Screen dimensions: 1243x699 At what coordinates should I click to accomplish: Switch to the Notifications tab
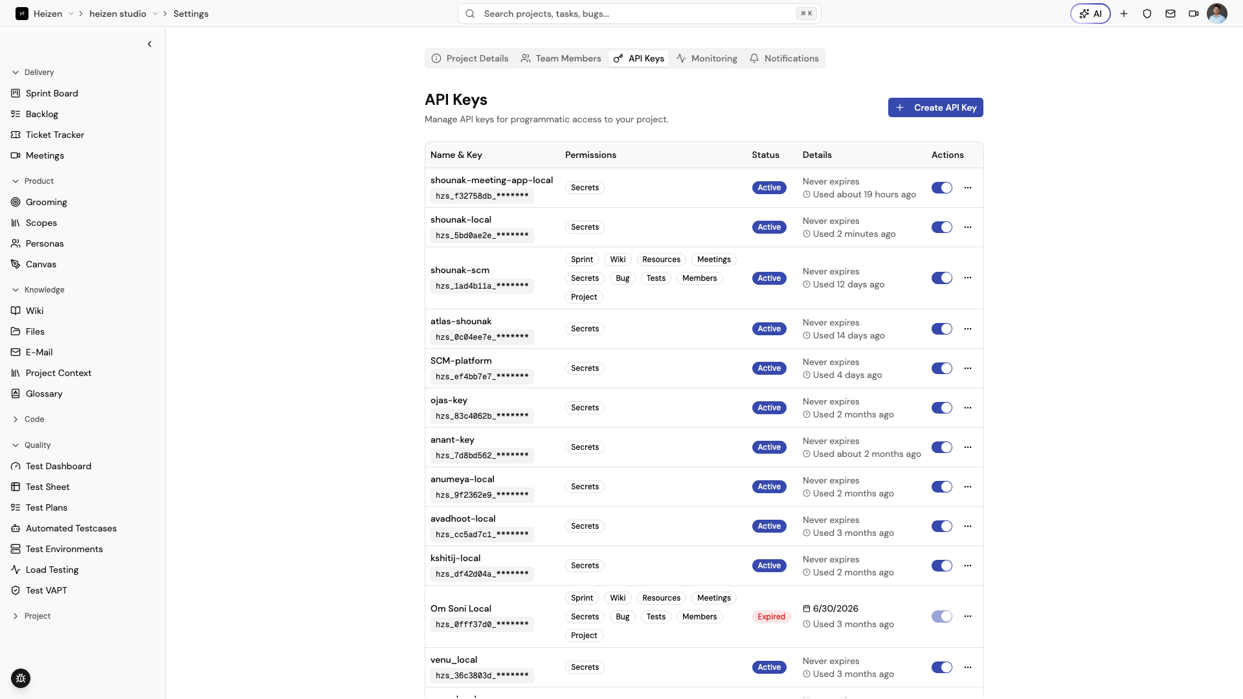(784, 58)
